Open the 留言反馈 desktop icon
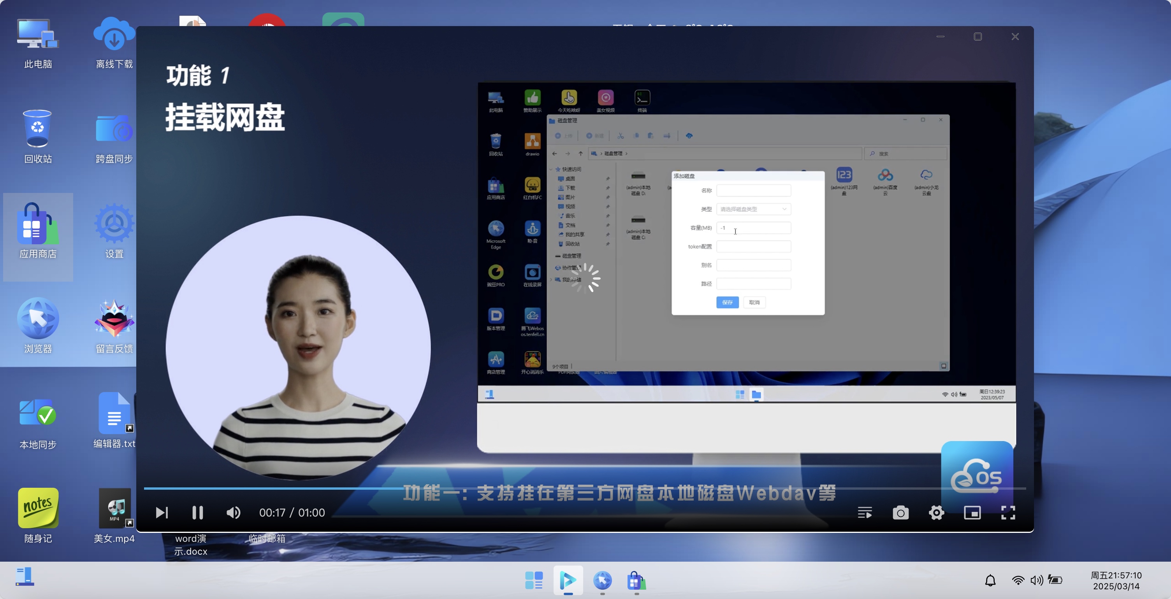The width and height of the screenshot is (1171, 599). (114, 327)
